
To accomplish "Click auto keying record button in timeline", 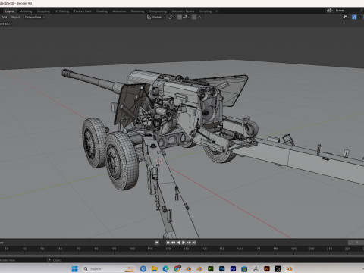I will pyautogui.click(x=157, y=243).
